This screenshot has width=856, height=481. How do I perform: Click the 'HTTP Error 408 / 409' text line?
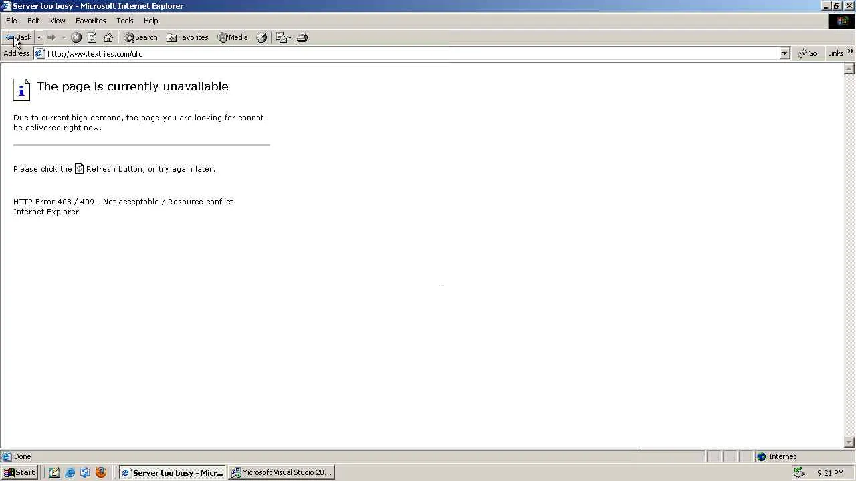123,202
